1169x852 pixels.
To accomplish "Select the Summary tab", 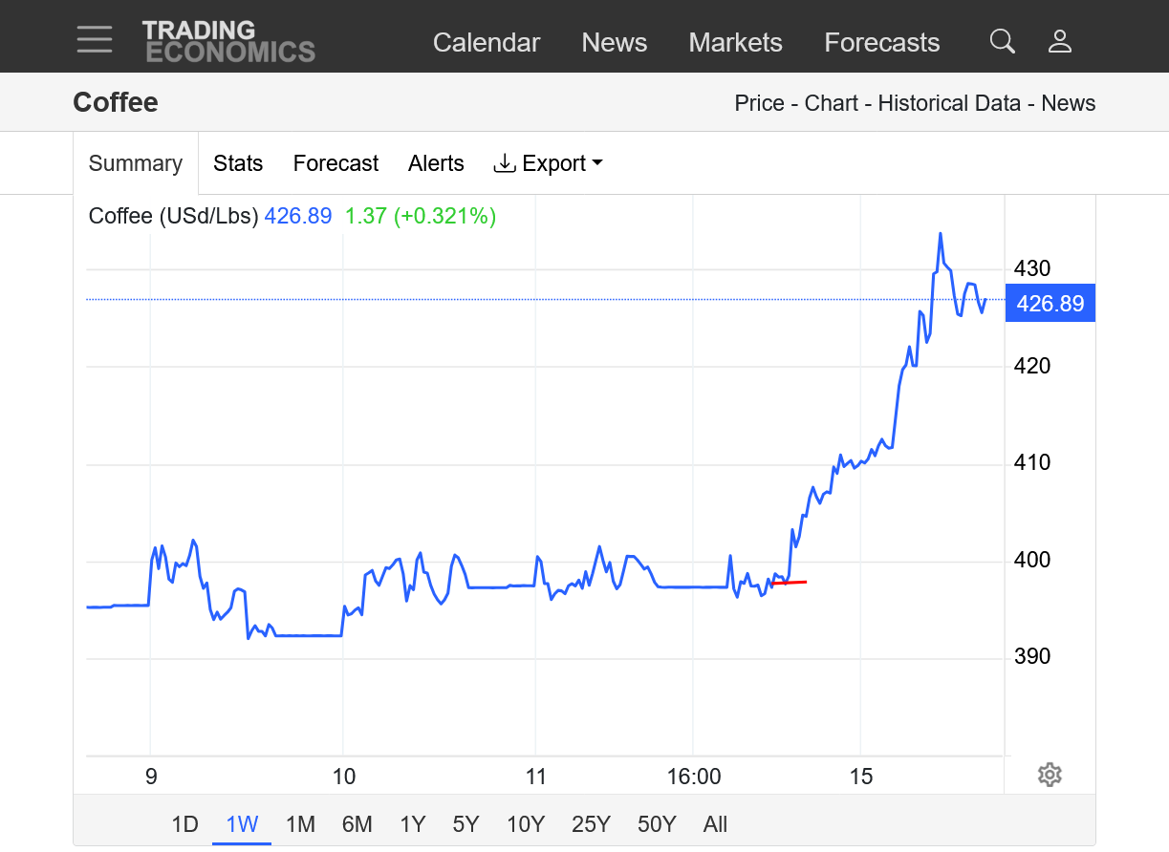I will tap(136, 163).
